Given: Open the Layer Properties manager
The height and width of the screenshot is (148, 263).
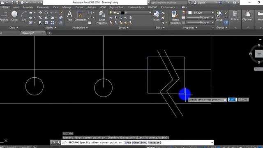Looking at the screenshot, I should coord(102,17).
